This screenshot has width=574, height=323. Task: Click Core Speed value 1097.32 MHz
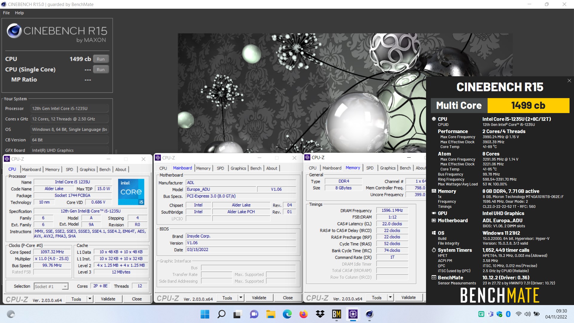52,252
